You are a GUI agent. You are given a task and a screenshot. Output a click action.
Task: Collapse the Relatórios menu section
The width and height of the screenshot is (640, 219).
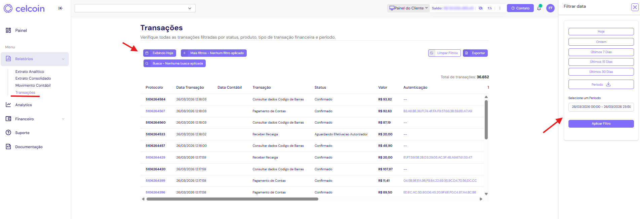pyautogui.click(x=63, y=59)
